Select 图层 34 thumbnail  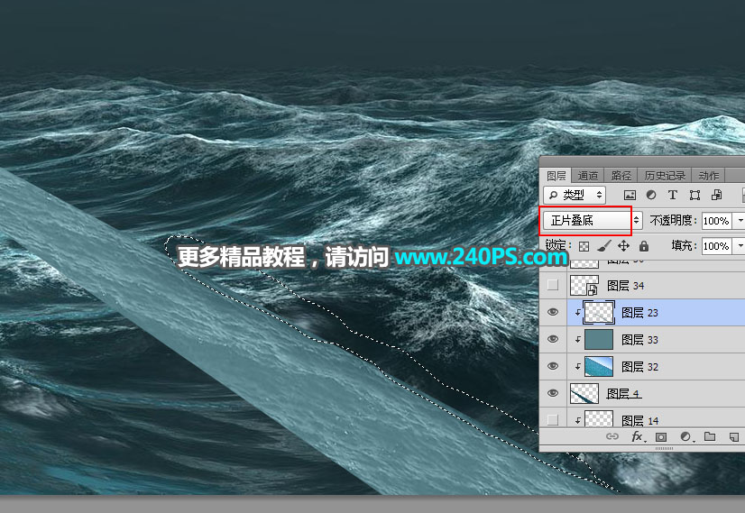[584, 285]
